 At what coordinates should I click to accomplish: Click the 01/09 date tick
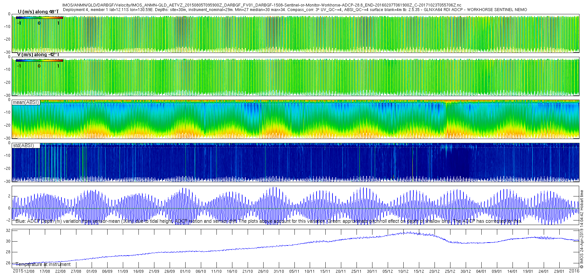pyautogui.click(x=92, y=271)
